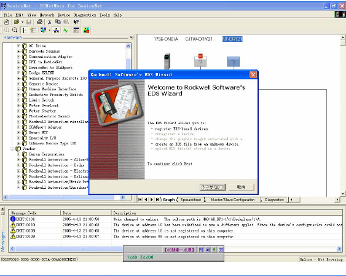
Task: Open the Edit menu
Action: coord(20,15)
